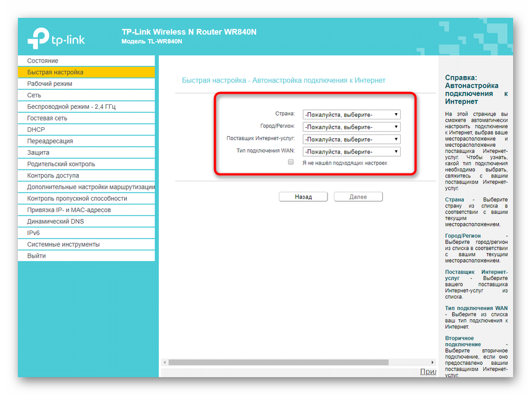Enable 'Я не нашёл подходящих настроек' checkbox
Screen dimensions: 531x395
coord(291,162)
